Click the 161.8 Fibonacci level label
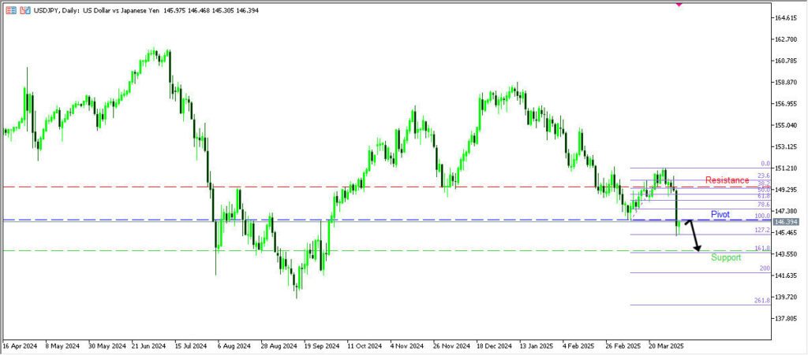Screen dimensions: 808x355 click(x=762, y=248)
